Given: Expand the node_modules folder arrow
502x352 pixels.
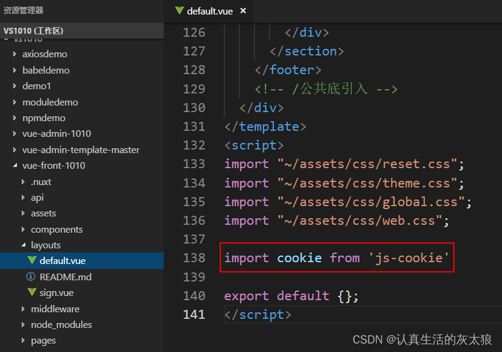Looking at the screenshot, I should (23, 325).
